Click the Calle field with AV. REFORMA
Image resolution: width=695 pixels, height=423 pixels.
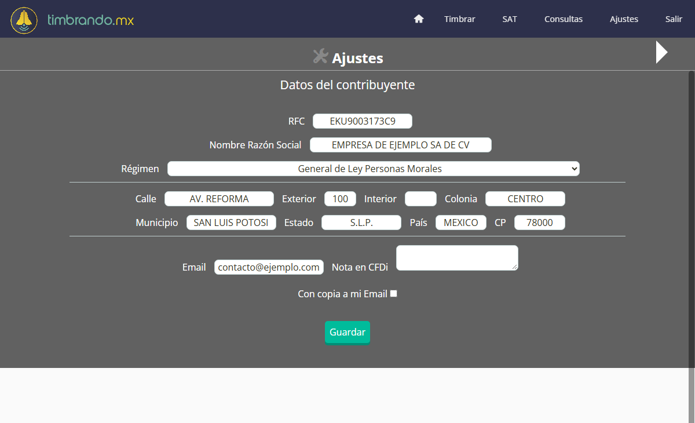pyautogui.click(x=219, y=199)
